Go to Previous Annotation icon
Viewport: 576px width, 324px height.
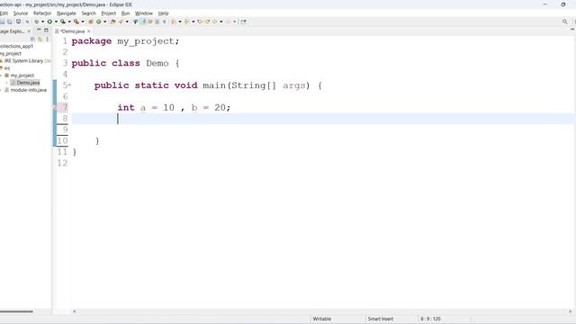(186, 22)
